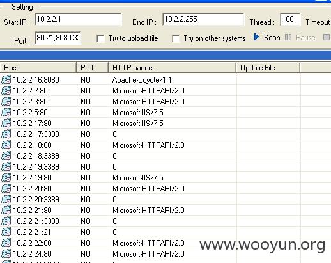Click Microsoft-IIS/7.5 banner of 10.2.2.19:80
The image size is (331, 263).
pyautogui.click(x=138, y=178)
